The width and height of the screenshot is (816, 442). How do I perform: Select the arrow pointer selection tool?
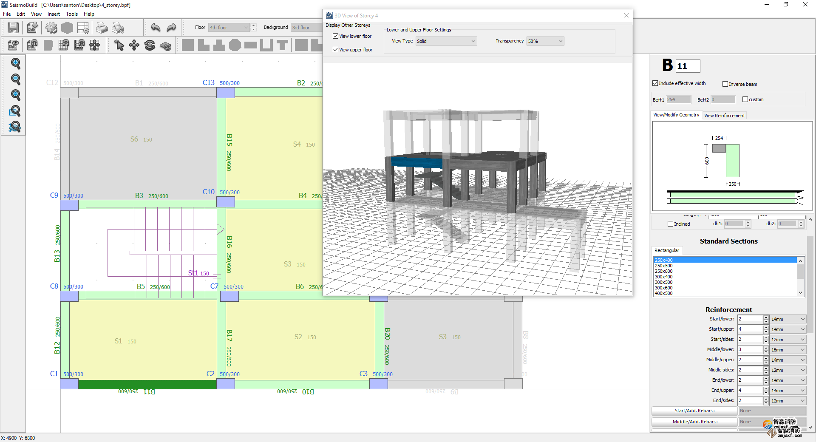point(119,45)
